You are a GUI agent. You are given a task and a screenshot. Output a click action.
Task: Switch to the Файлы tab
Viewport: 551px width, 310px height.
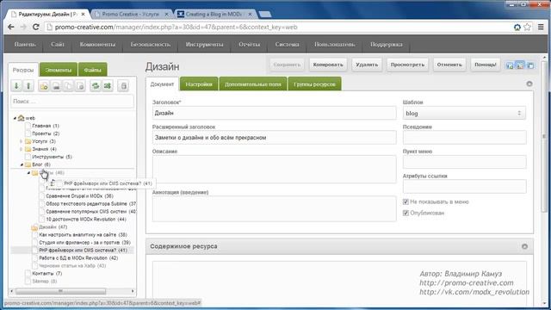93,70
